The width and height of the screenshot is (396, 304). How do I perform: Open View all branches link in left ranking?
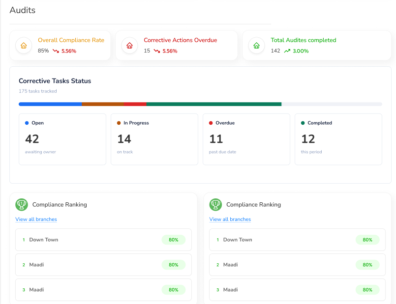36,220
